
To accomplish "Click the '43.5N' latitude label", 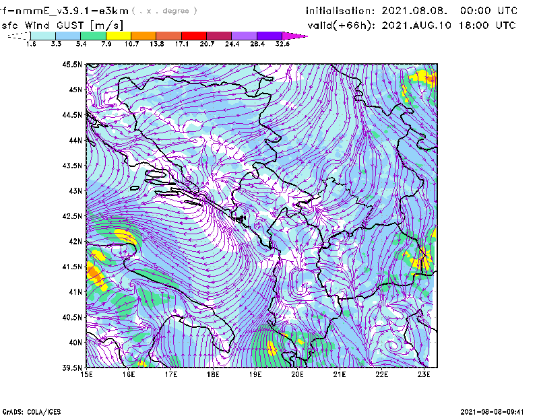I will point(72,166).
